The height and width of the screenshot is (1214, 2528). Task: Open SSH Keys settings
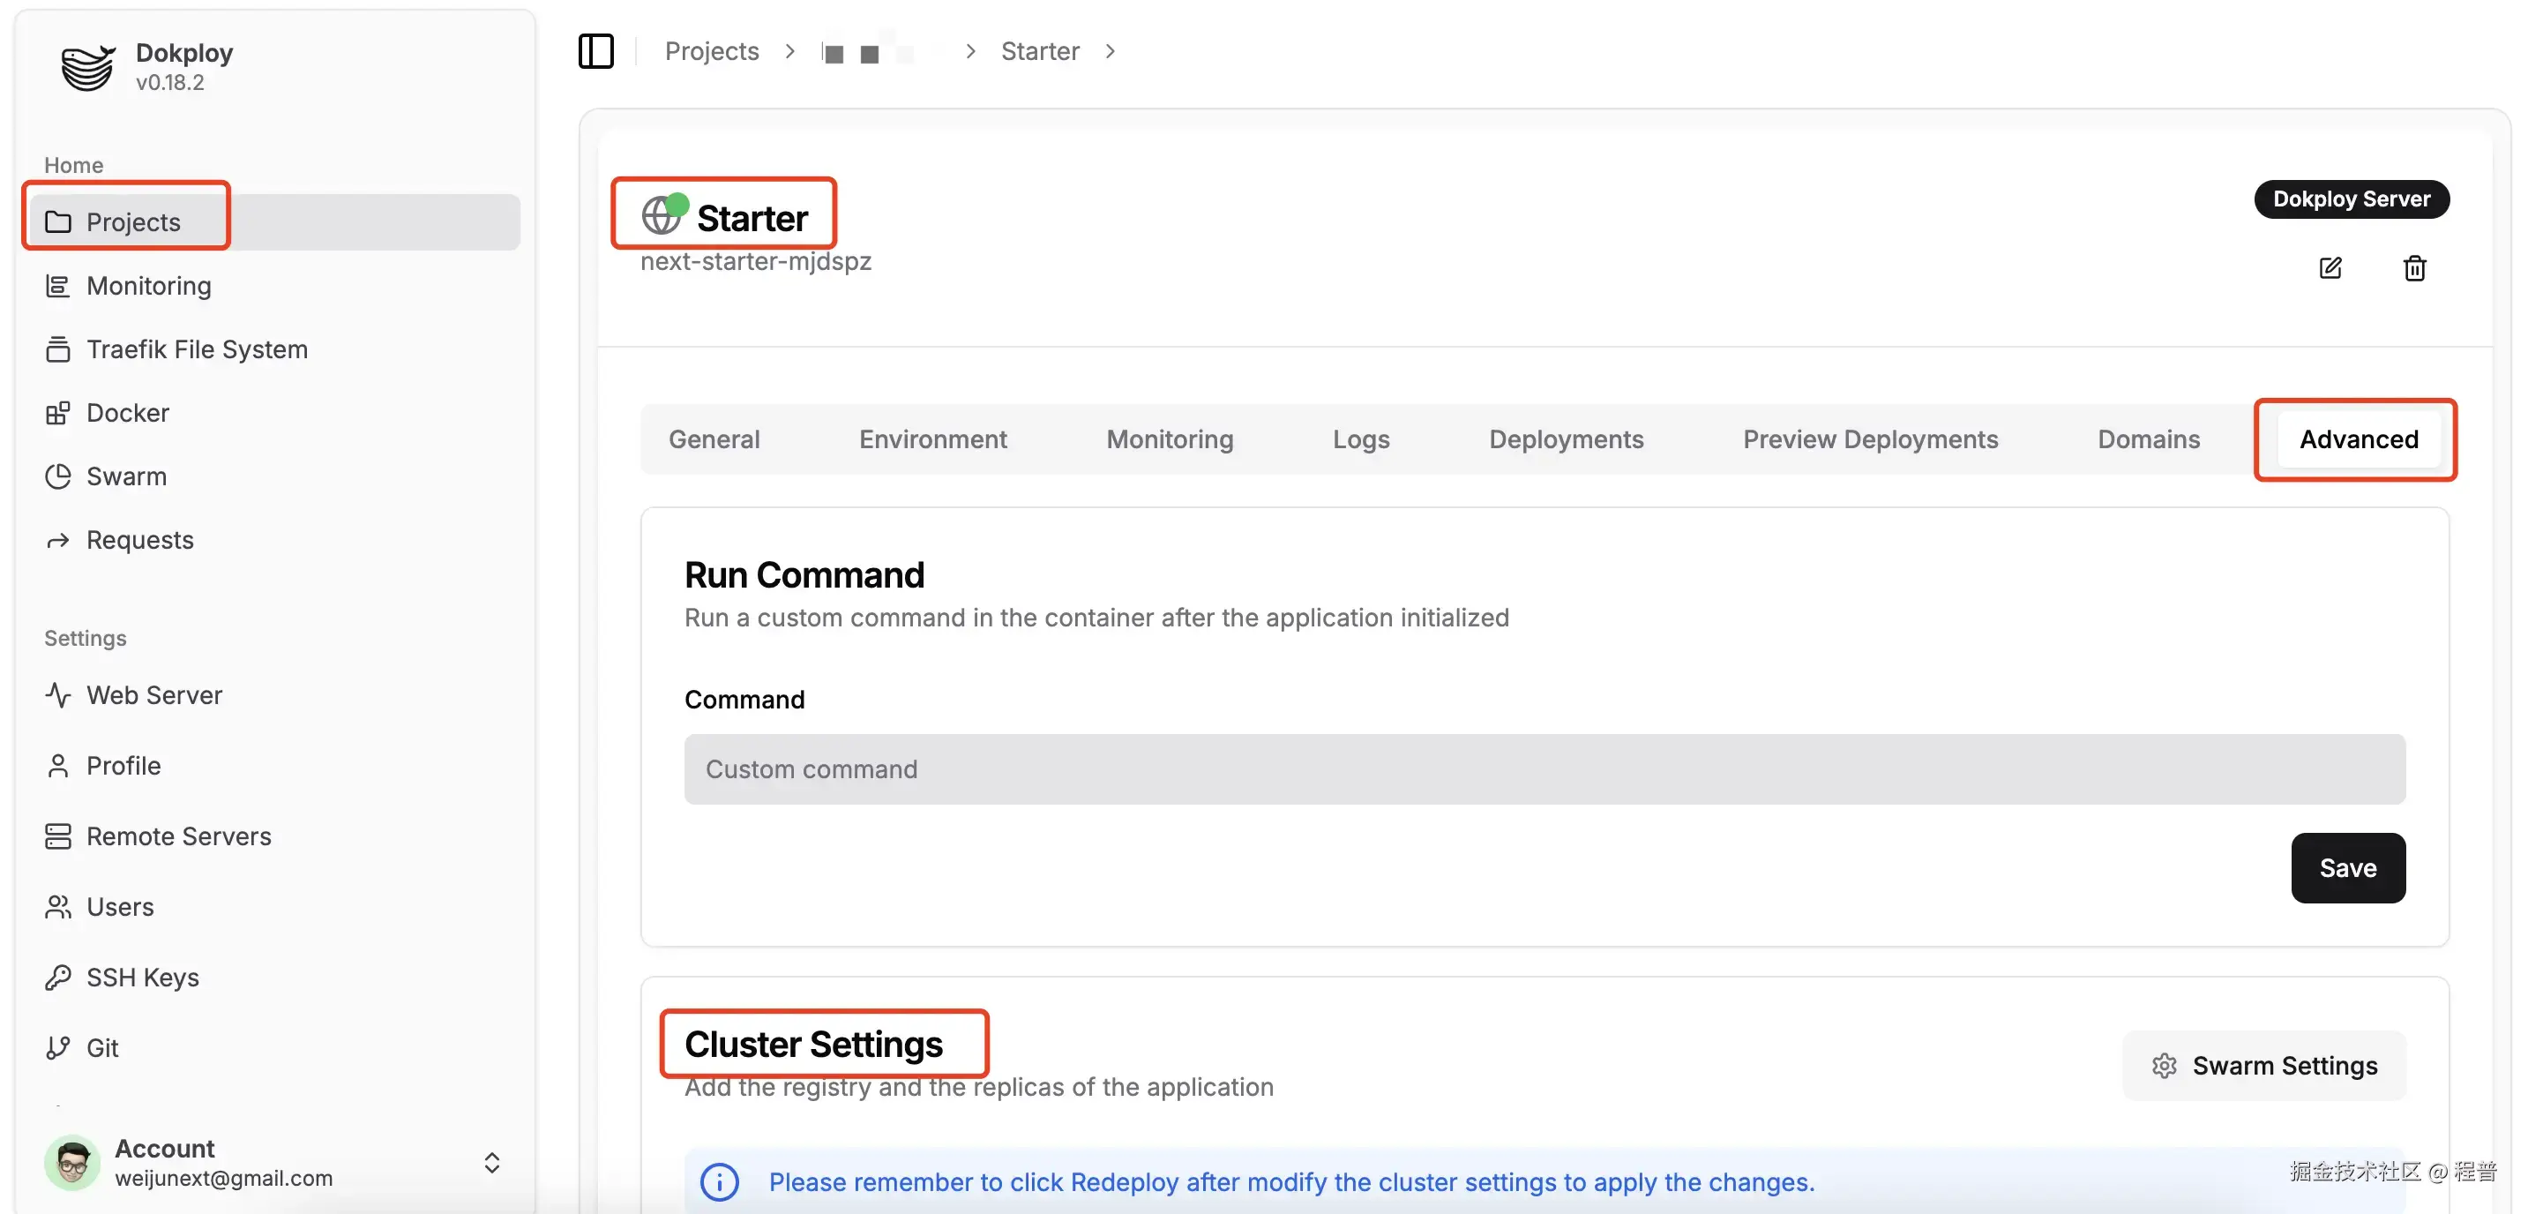(142, 977)
